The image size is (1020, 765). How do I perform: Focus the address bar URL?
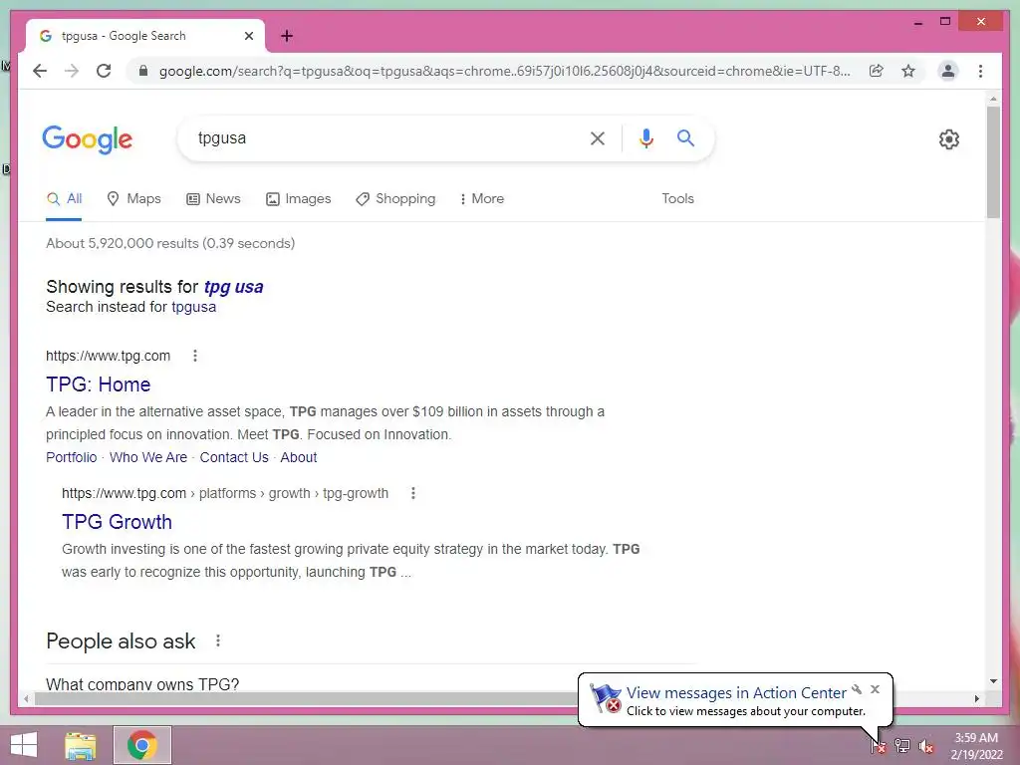click(x=504, y=71)
